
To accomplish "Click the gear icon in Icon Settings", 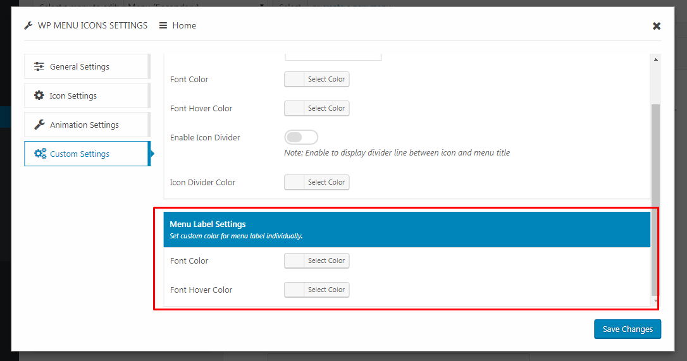I will click(x=39, y=96).
